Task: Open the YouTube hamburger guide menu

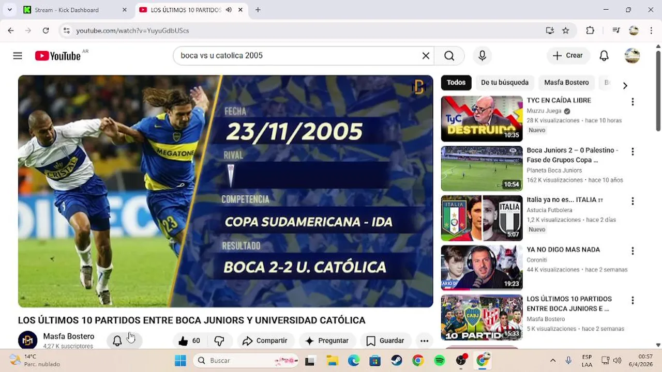Action: tap(18, 56)
